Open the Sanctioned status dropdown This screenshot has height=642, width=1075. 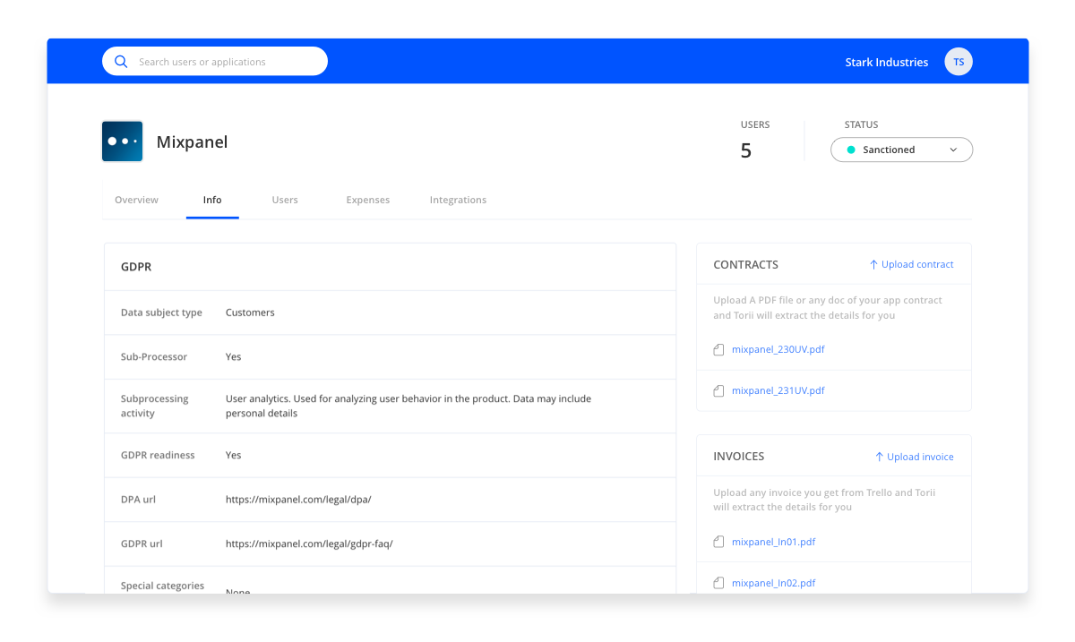[901, 150]
